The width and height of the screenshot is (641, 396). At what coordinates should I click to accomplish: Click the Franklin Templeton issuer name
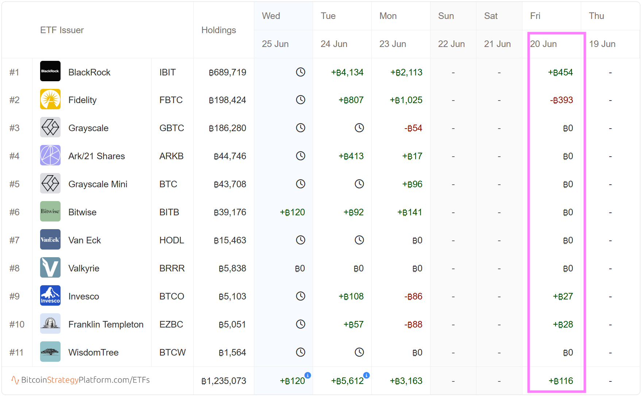coord(106,324)
